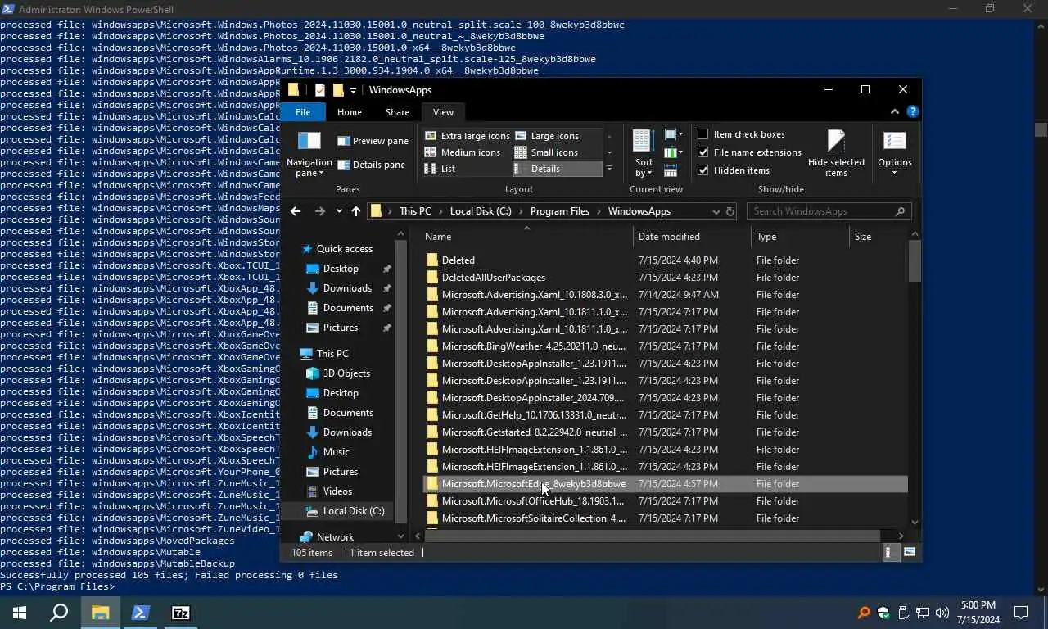
Task: Expand children of Program Files breadcrumb
Action: pyautogui.click(x=599, y=211)
